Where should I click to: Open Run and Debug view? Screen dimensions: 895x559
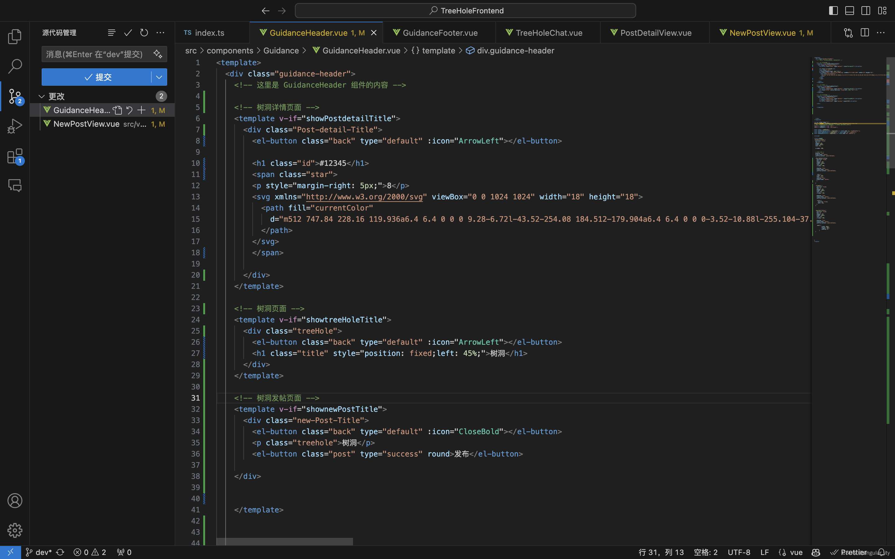(15, 126)
